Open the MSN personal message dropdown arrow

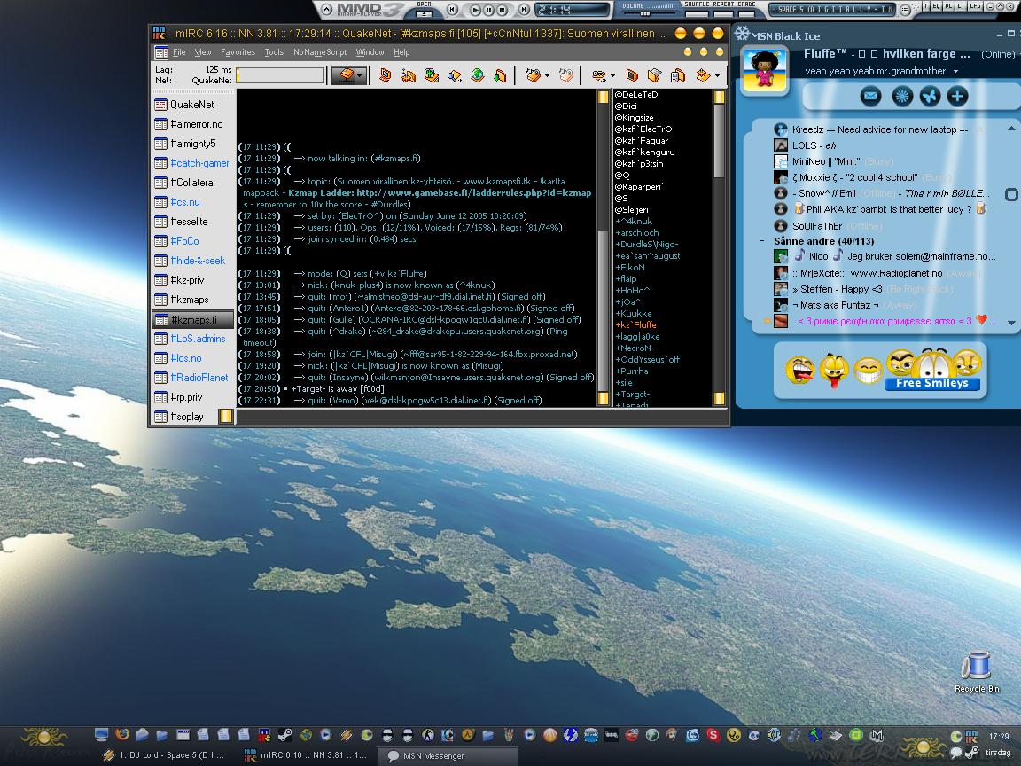(956, 71)
